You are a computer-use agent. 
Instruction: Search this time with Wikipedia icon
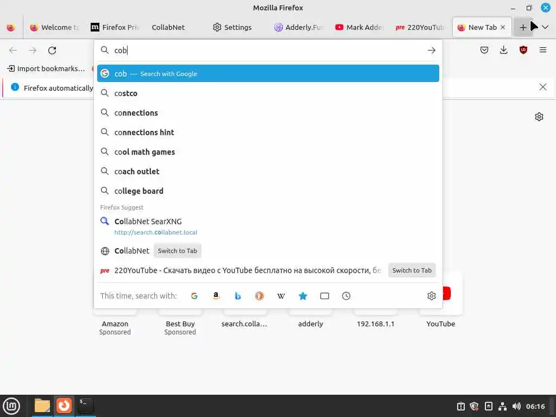click(x=281, y=296)
